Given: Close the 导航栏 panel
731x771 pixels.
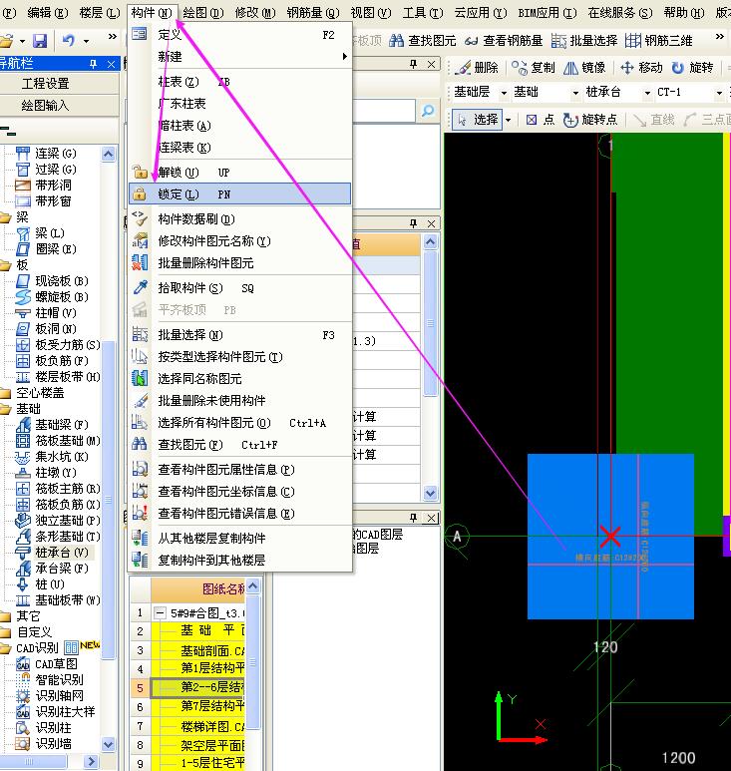Looking at the screenshot, I should 111,64.
